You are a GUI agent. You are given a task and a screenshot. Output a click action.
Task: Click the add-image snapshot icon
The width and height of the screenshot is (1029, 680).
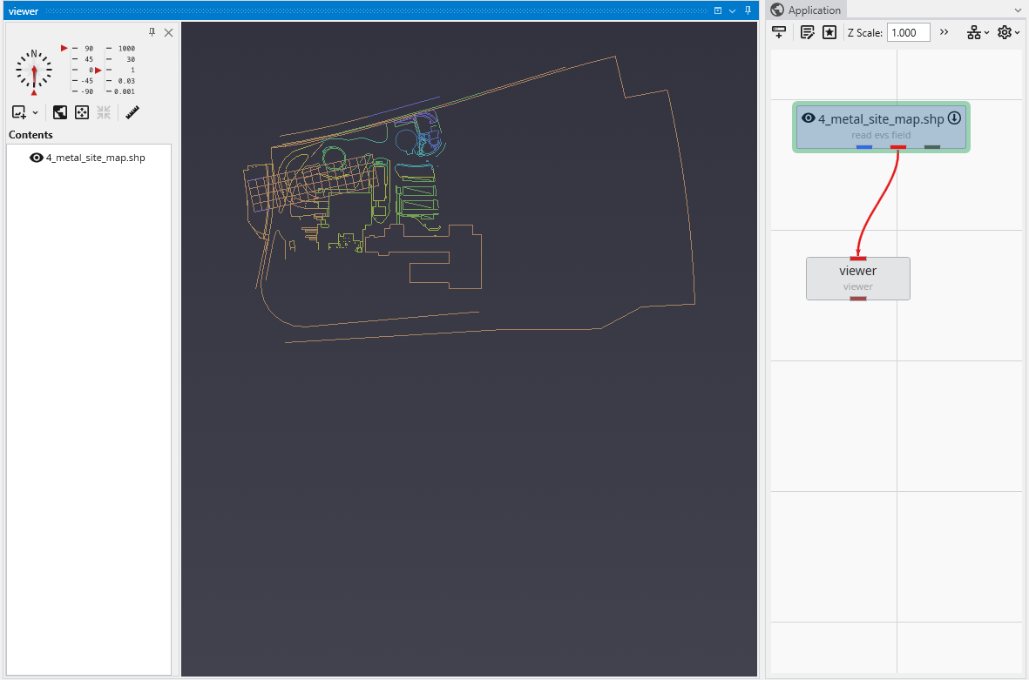pos(18,112)
